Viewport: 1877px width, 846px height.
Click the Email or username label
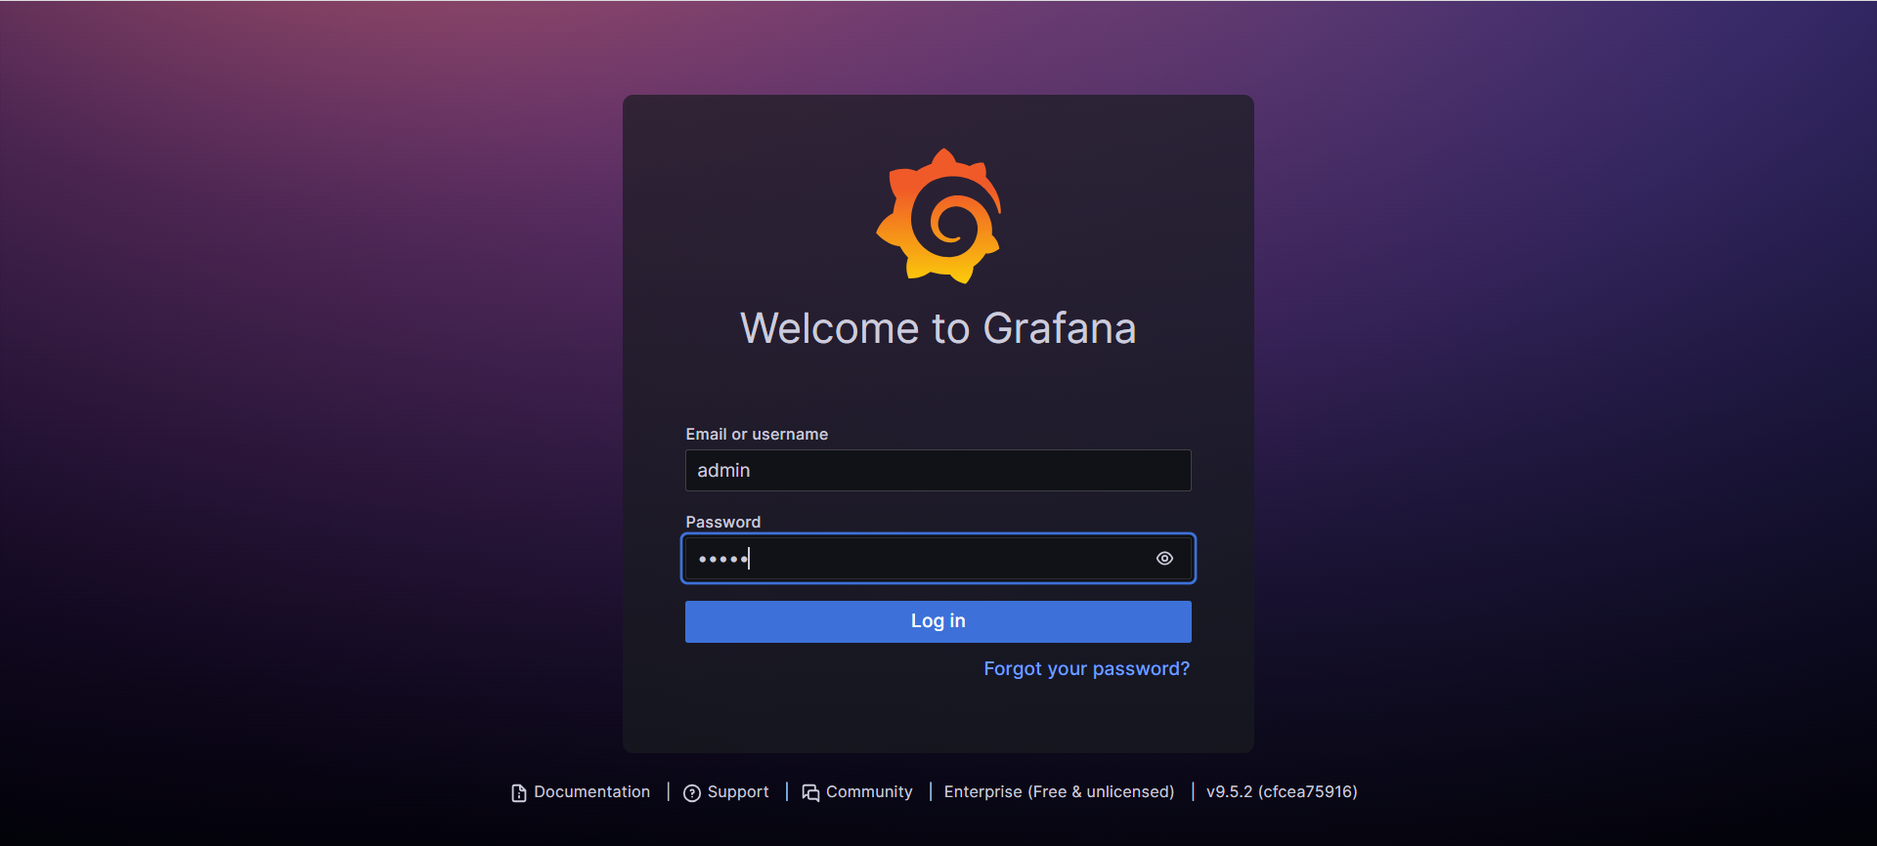[757, 434]
